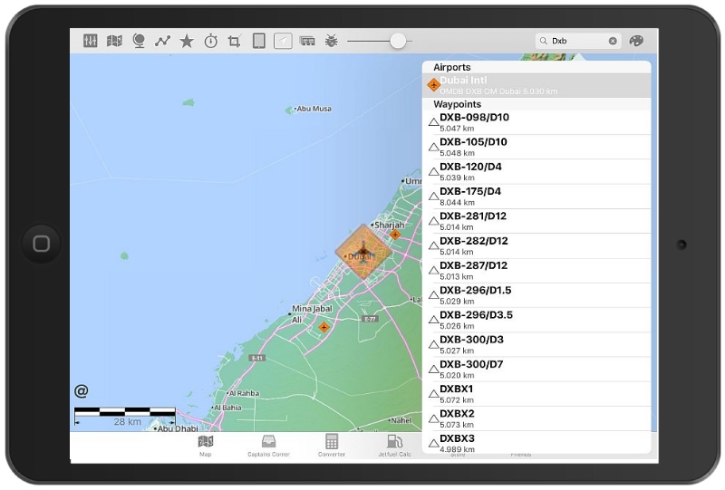725x490 pixels.
Task: Tap the Al Rahba map label
Action: click(x=244, y=393)
